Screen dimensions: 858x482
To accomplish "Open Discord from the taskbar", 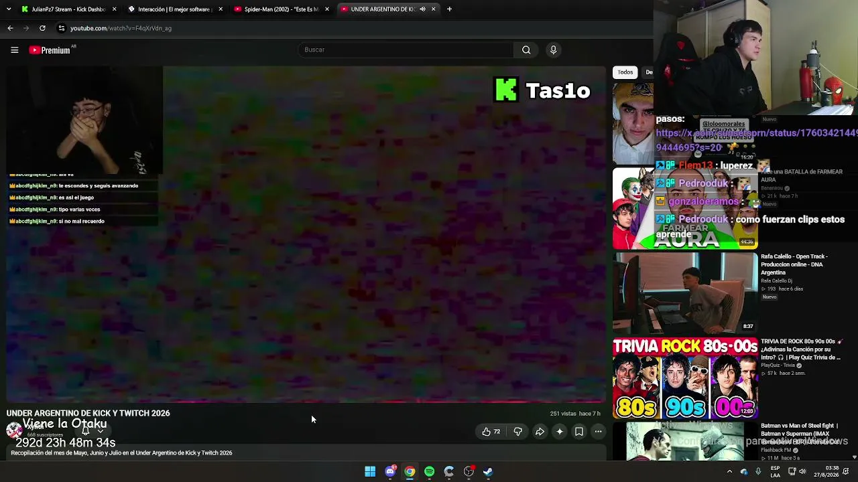I will pos(390,471).
